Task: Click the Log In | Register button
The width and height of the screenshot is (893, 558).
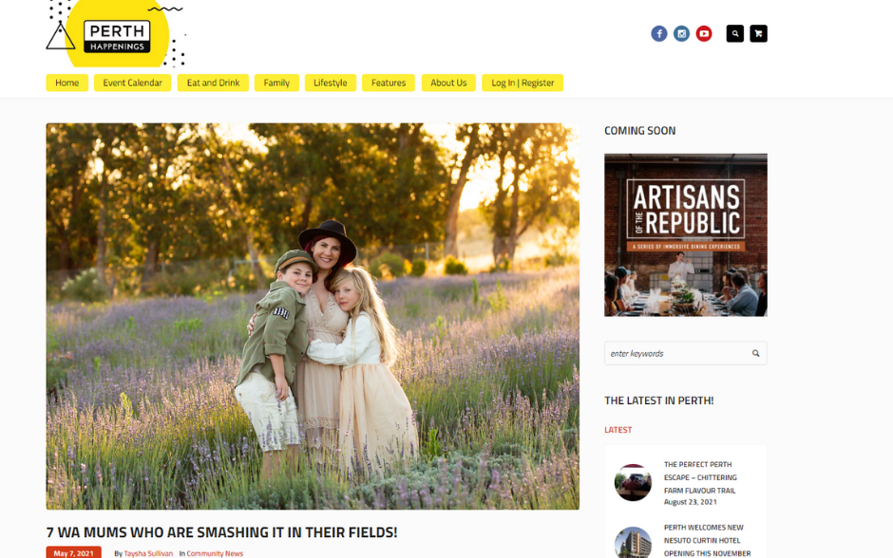Action: 522,83
